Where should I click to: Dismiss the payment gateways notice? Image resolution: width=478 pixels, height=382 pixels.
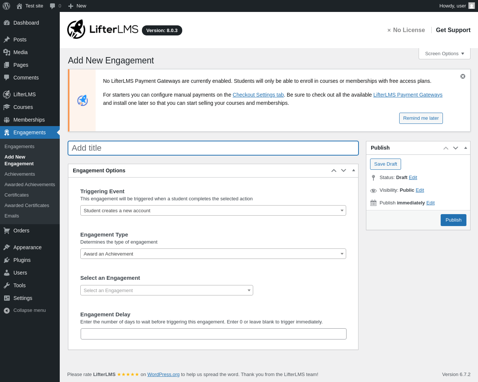click(x=463, y=76)
